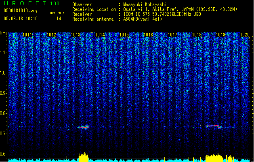
Task: Click the Receiving antenna label
Action: pyautogui.click(x=93, y=19)
